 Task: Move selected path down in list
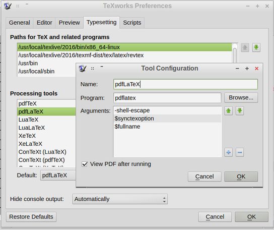coord(256,47)
